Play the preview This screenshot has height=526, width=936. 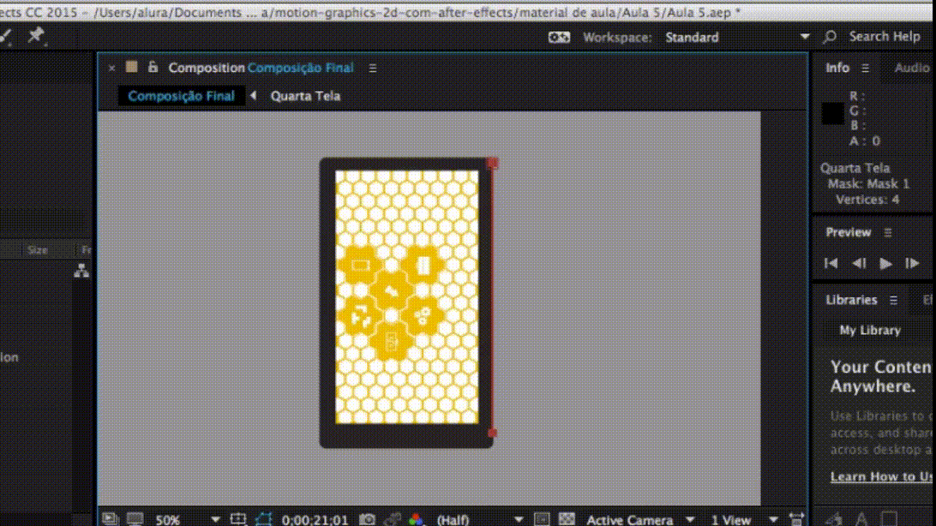tap(886, 264)
